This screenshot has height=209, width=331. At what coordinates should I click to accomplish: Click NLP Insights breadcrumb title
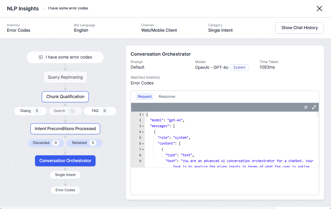23,8
